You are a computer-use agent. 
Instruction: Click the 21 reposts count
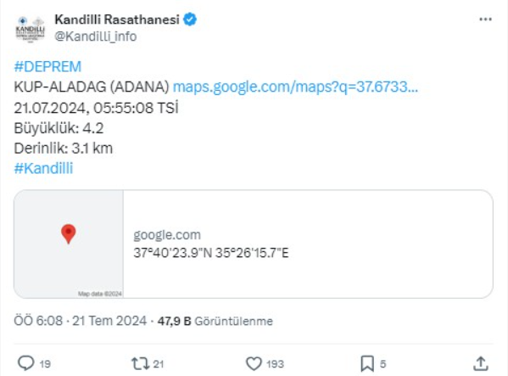pyautogui.click(x=158, y=364)
